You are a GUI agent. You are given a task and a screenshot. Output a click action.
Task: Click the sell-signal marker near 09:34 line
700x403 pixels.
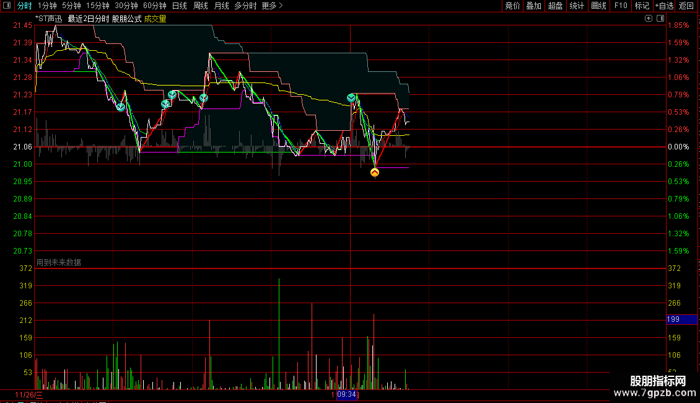351,98
